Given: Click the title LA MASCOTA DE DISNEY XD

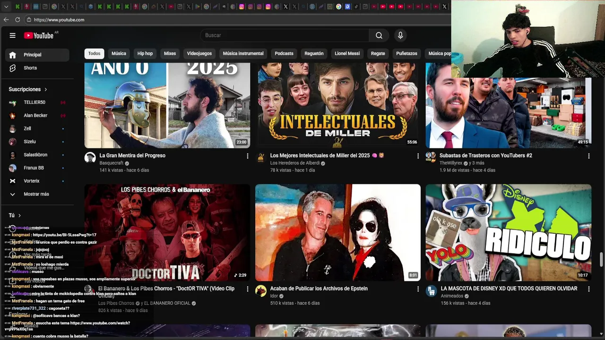Looking at the screenshot, I should pos(509,289).
